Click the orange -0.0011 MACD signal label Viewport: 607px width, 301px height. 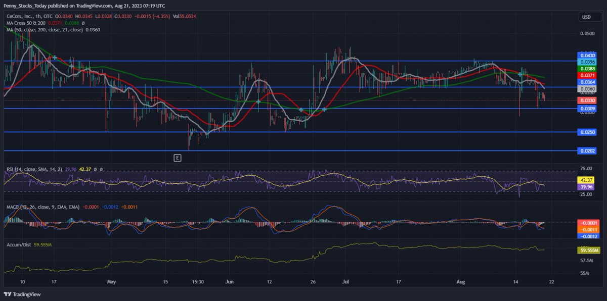click(x=587, y=229)
